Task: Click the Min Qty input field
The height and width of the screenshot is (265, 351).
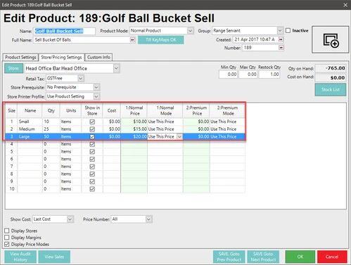Action: tap(228, 75)
